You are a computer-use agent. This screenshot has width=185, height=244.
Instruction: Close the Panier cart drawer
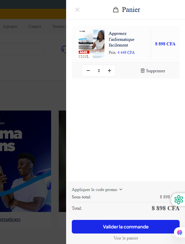[77, 10]
